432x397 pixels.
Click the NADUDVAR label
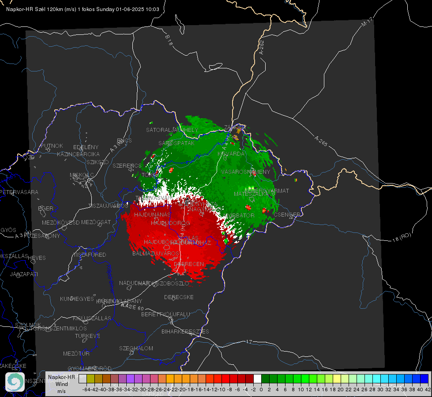click(x=134, y=283)
